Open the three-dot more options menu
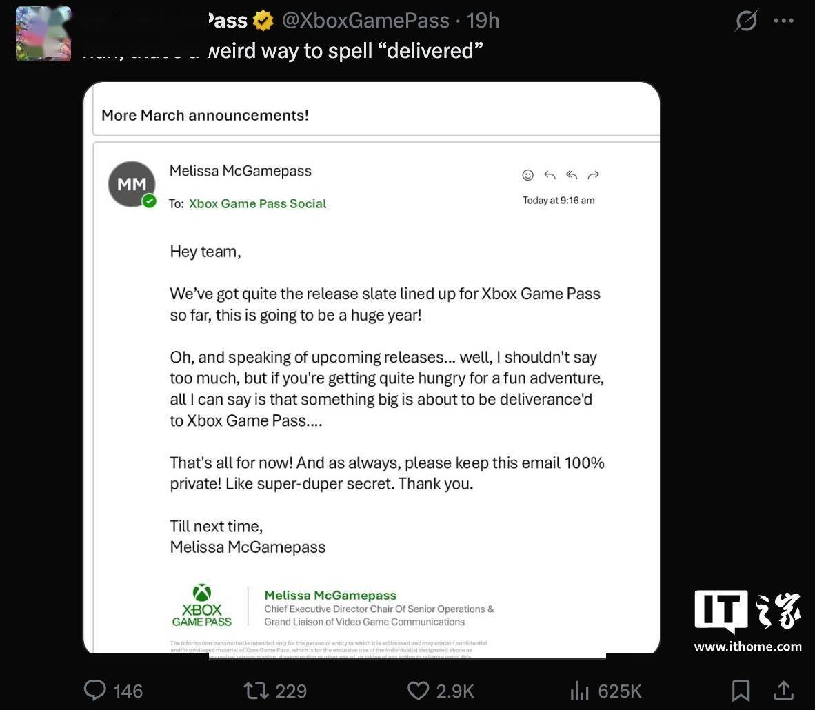815x710 pixels. pyautogui.click(x=784, y=21)
